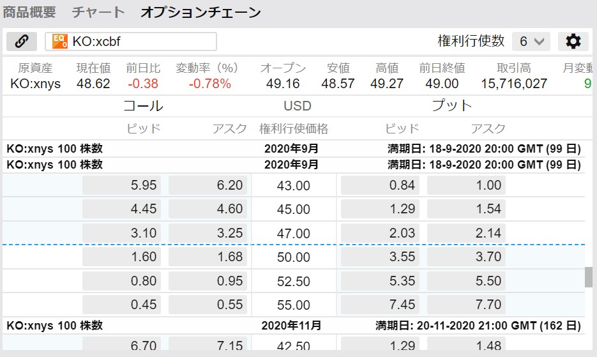Click put ask 1.54 at strike 45.00

(x=466, y=209)
